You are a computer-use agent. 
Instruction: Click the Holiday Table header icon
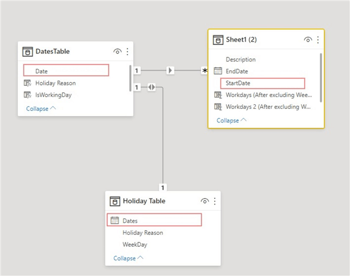click(115, 201)
